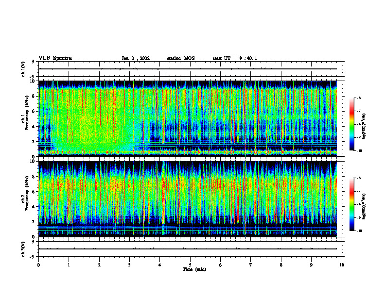Select the date text "Jan. 2, 2022"

136,58
